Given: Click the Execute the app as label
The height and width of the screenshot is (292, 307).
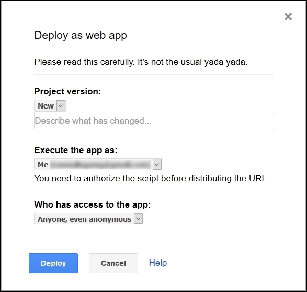Looking at the screenshot, I should pos(76,150).
